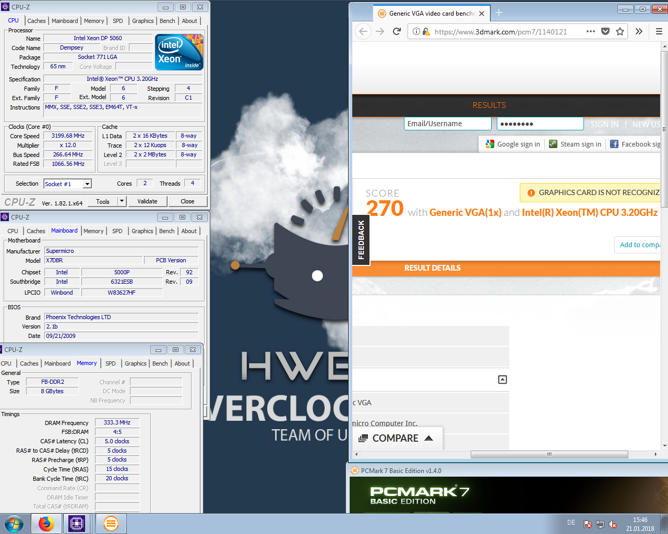This screenshot has width=668, height=534.
Task: Click the Tools button in CPU-Z
Action: pos(103,201)
